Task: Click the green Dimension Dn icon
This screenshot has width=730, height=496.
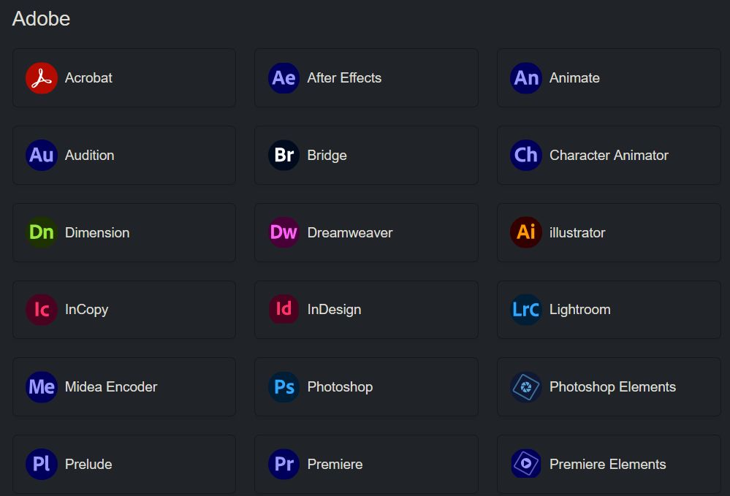Action: point(41,233)
